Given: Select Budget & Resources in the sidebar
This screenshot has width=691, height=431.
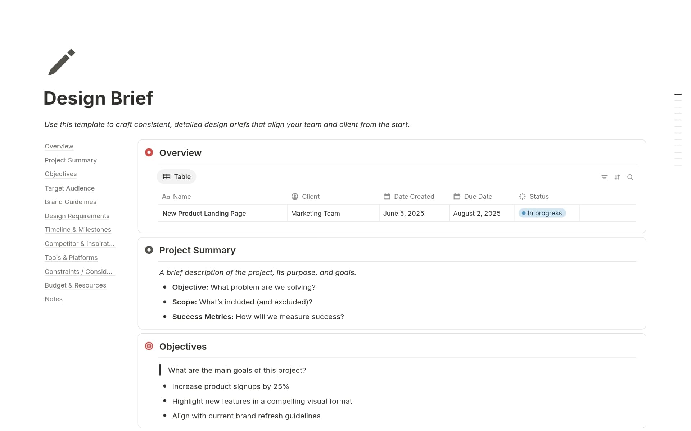Looking at the screenshot, I should tap(75, 285).
